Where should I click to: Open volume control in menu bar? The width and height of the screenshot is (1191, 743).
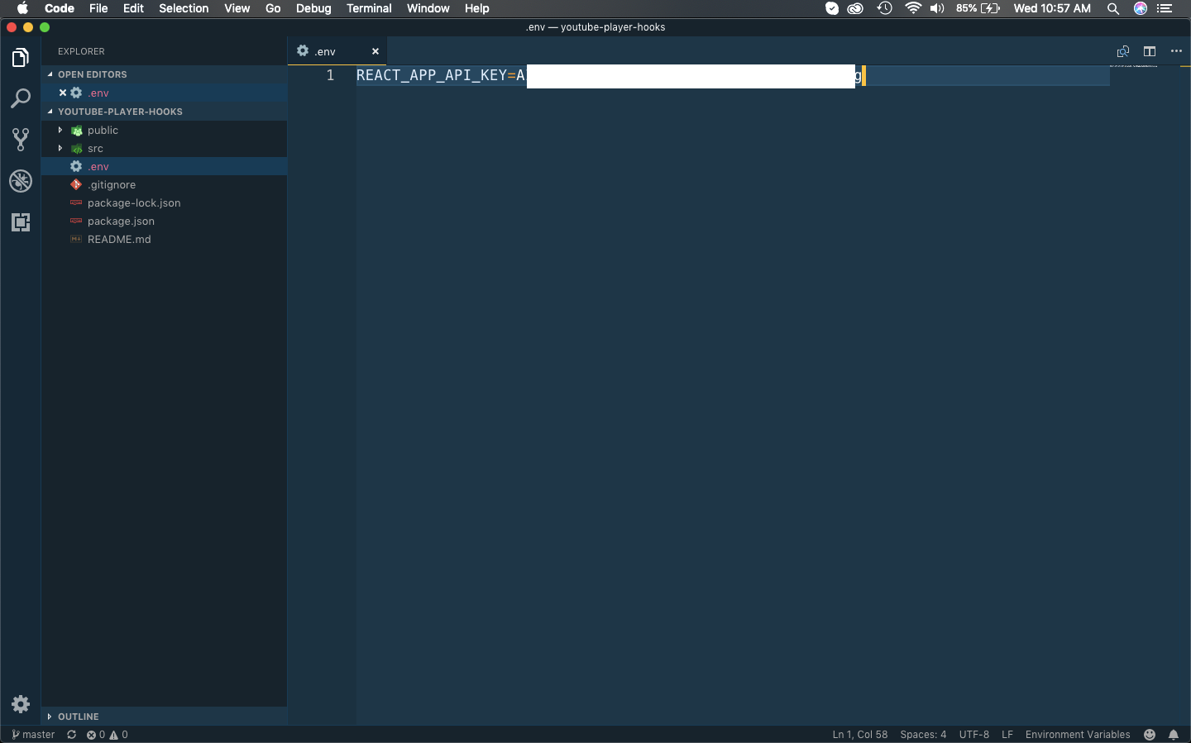click(x=937, y=8)
